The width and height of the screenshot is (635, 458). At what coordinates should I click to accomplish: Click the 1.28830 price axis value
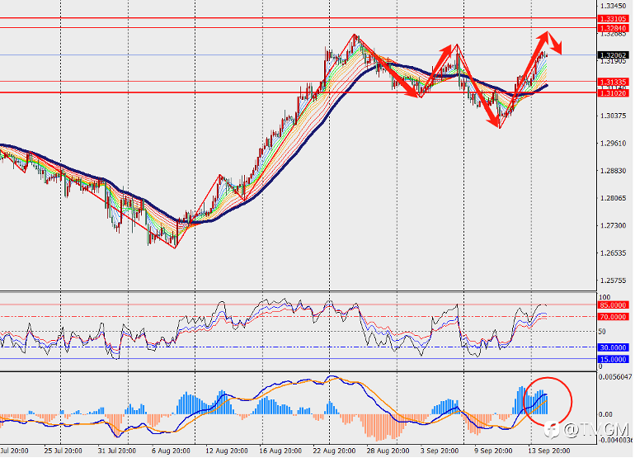(613, 171)
